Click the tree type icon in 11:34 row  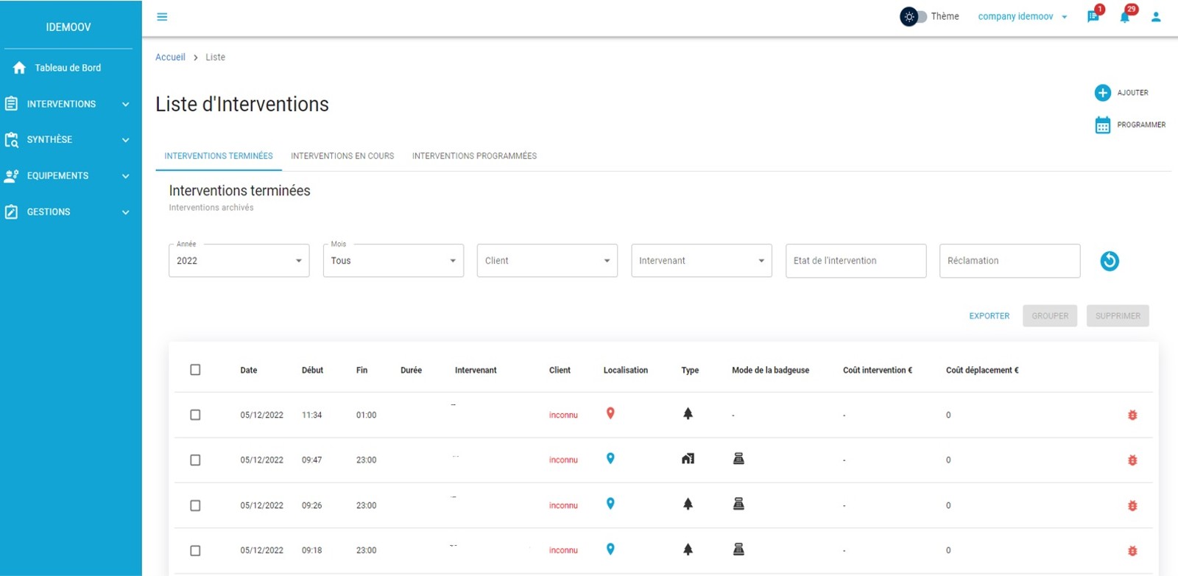tap(688, 413)
